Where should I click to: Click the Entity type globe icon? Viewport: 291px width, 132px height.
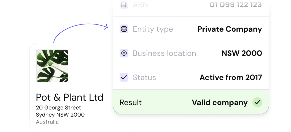[124, 29]
